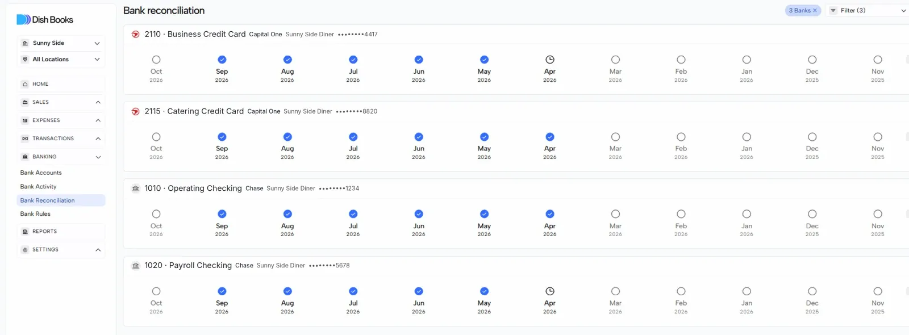909x335 pixels.
Task: Click account number ending 8820
Action: pyautogui.click(x=356, y=112)
